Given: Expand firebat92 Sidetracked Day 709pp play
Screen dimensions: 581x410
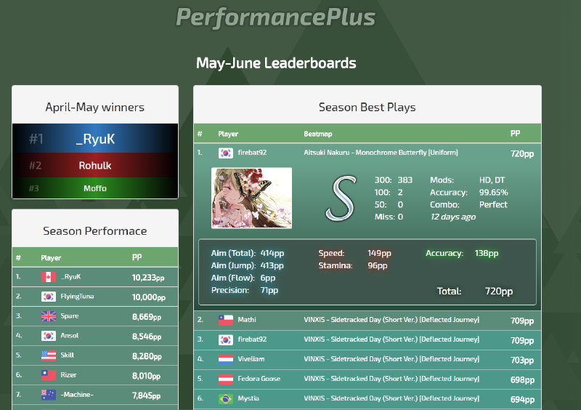Looking at the screenshot, I should click(x=367, y=339).
